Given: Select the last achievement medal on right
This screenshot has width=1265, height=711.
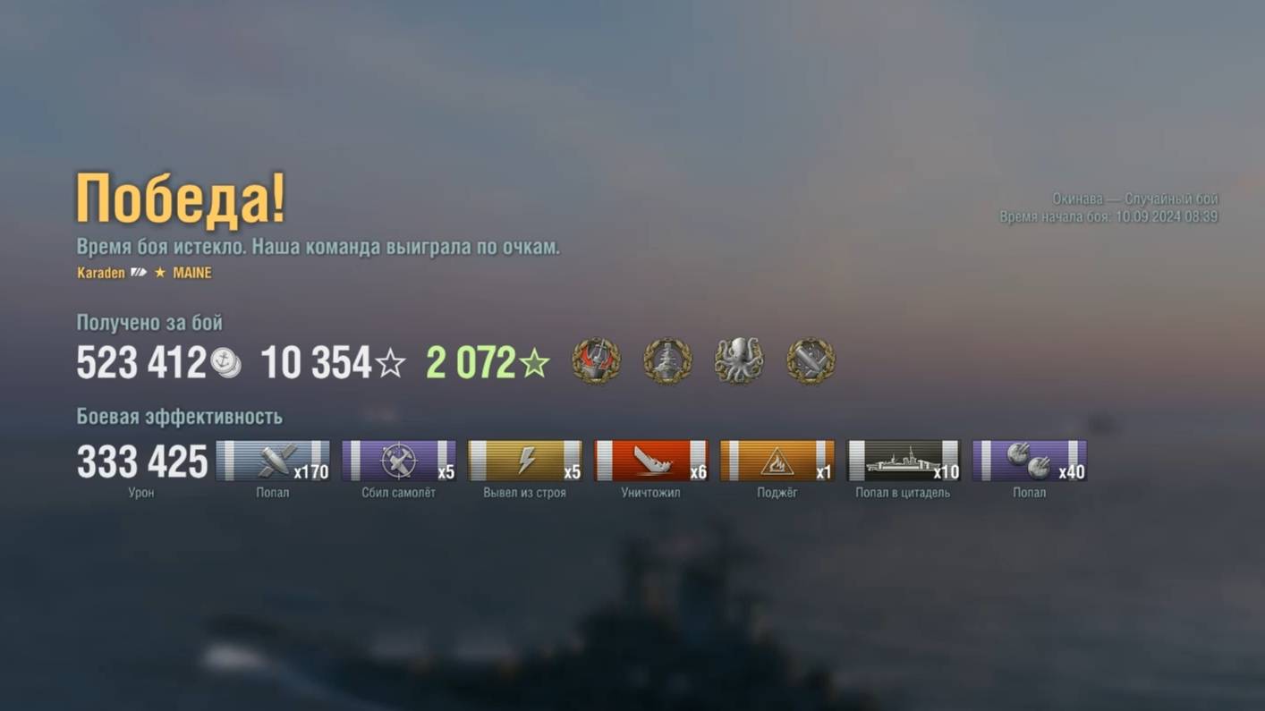Looking at the screenshot, I should 811,361.
